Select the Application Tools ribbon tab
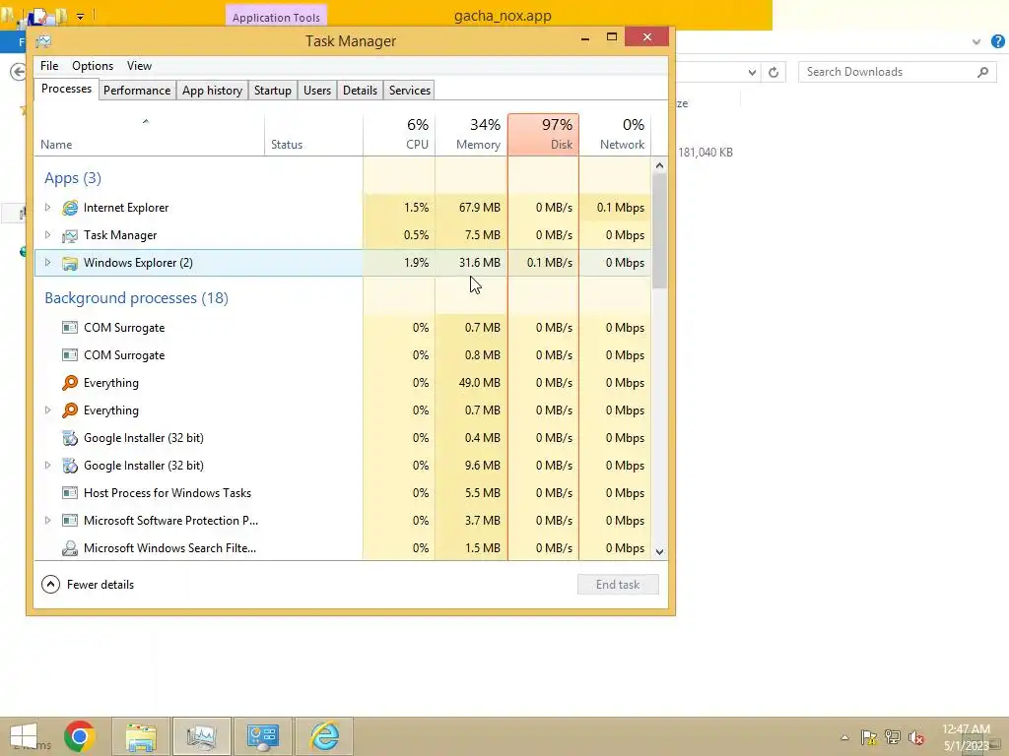The width and height of the screenshot is (1009, 756). point(276,18)
